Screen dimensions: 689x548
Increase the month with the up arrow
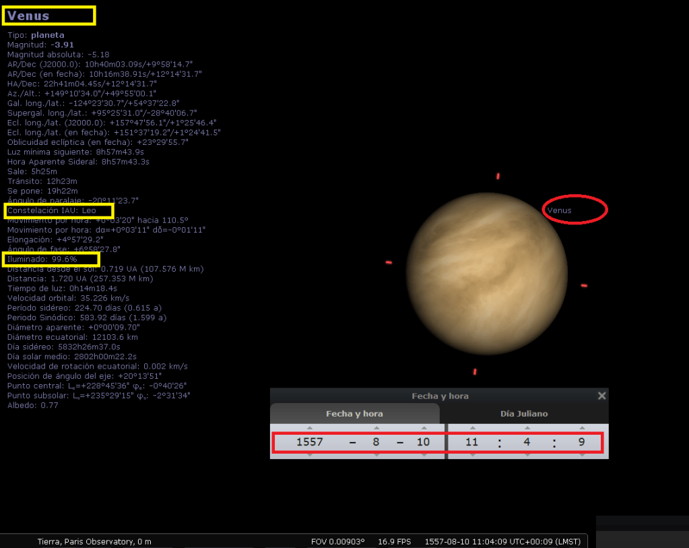[376, 428]
